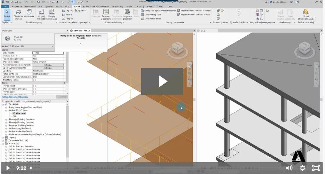Select the Zmień (Modify) arrow tool
The image size is (325, 174).
(x=7, y=14)
